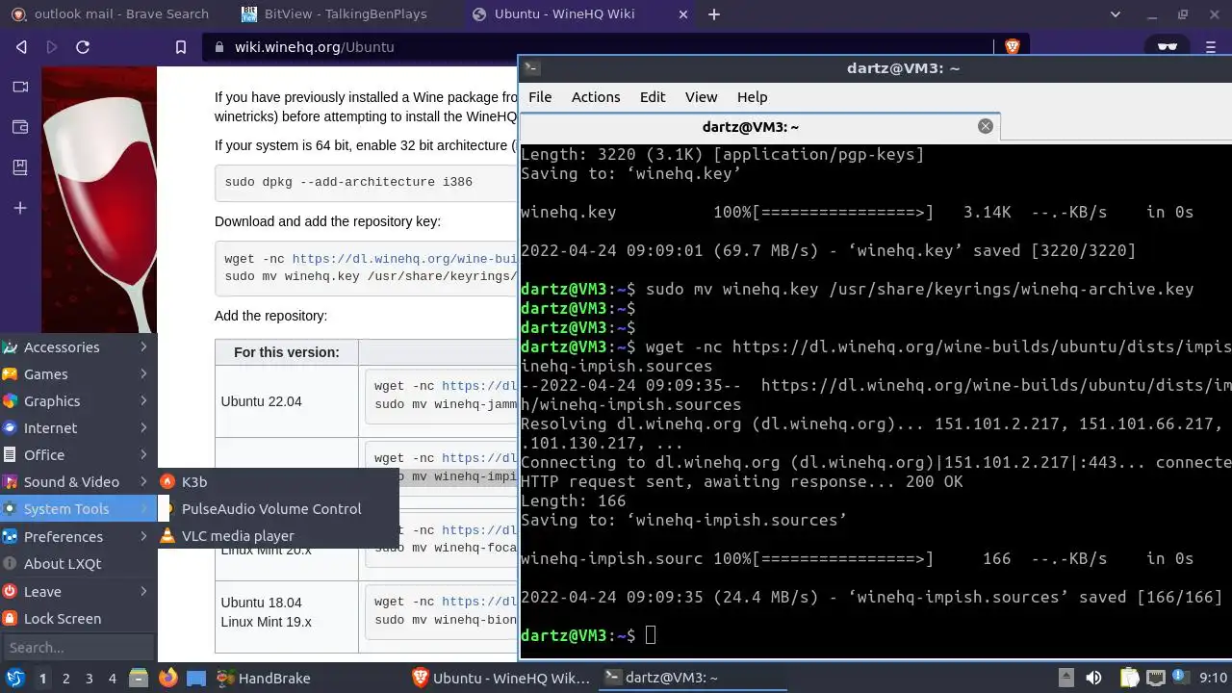This screenshot has height=693, width=1232.
Task: Click the panel clock showing 9:10
Action: [1213, 679]
